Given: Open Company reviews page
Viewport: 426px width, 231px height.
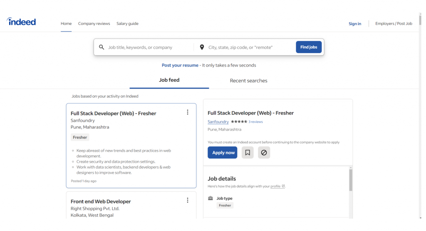Looking at the screenshot, I should click(x=94, y=24).
